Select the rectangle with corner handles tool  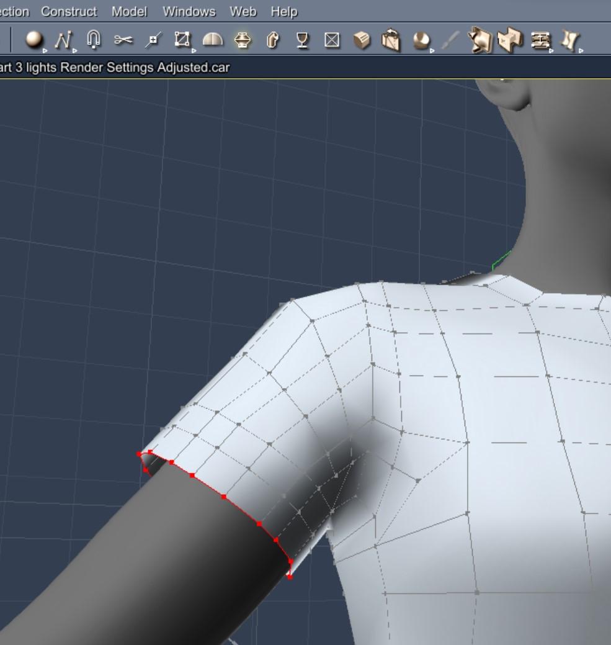tap(182, 40)
